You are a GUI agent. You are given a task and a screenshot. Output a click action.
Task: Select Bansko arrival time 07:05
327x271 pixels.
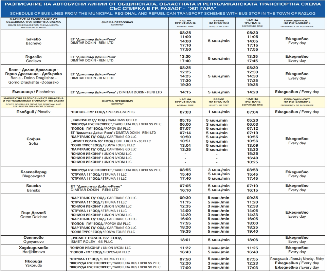pyautogui.click(x=185, y=186)
